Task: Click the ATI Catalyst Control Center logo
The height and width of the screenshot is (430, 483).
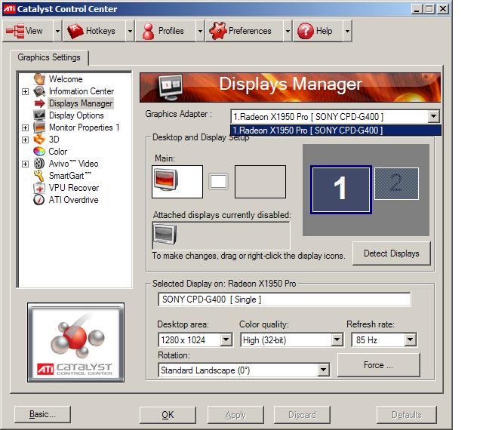Action: click(x=75, y=342)
